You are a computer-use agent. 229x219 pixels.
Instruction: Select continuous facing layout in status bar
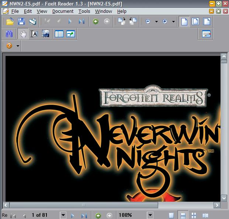194,215
